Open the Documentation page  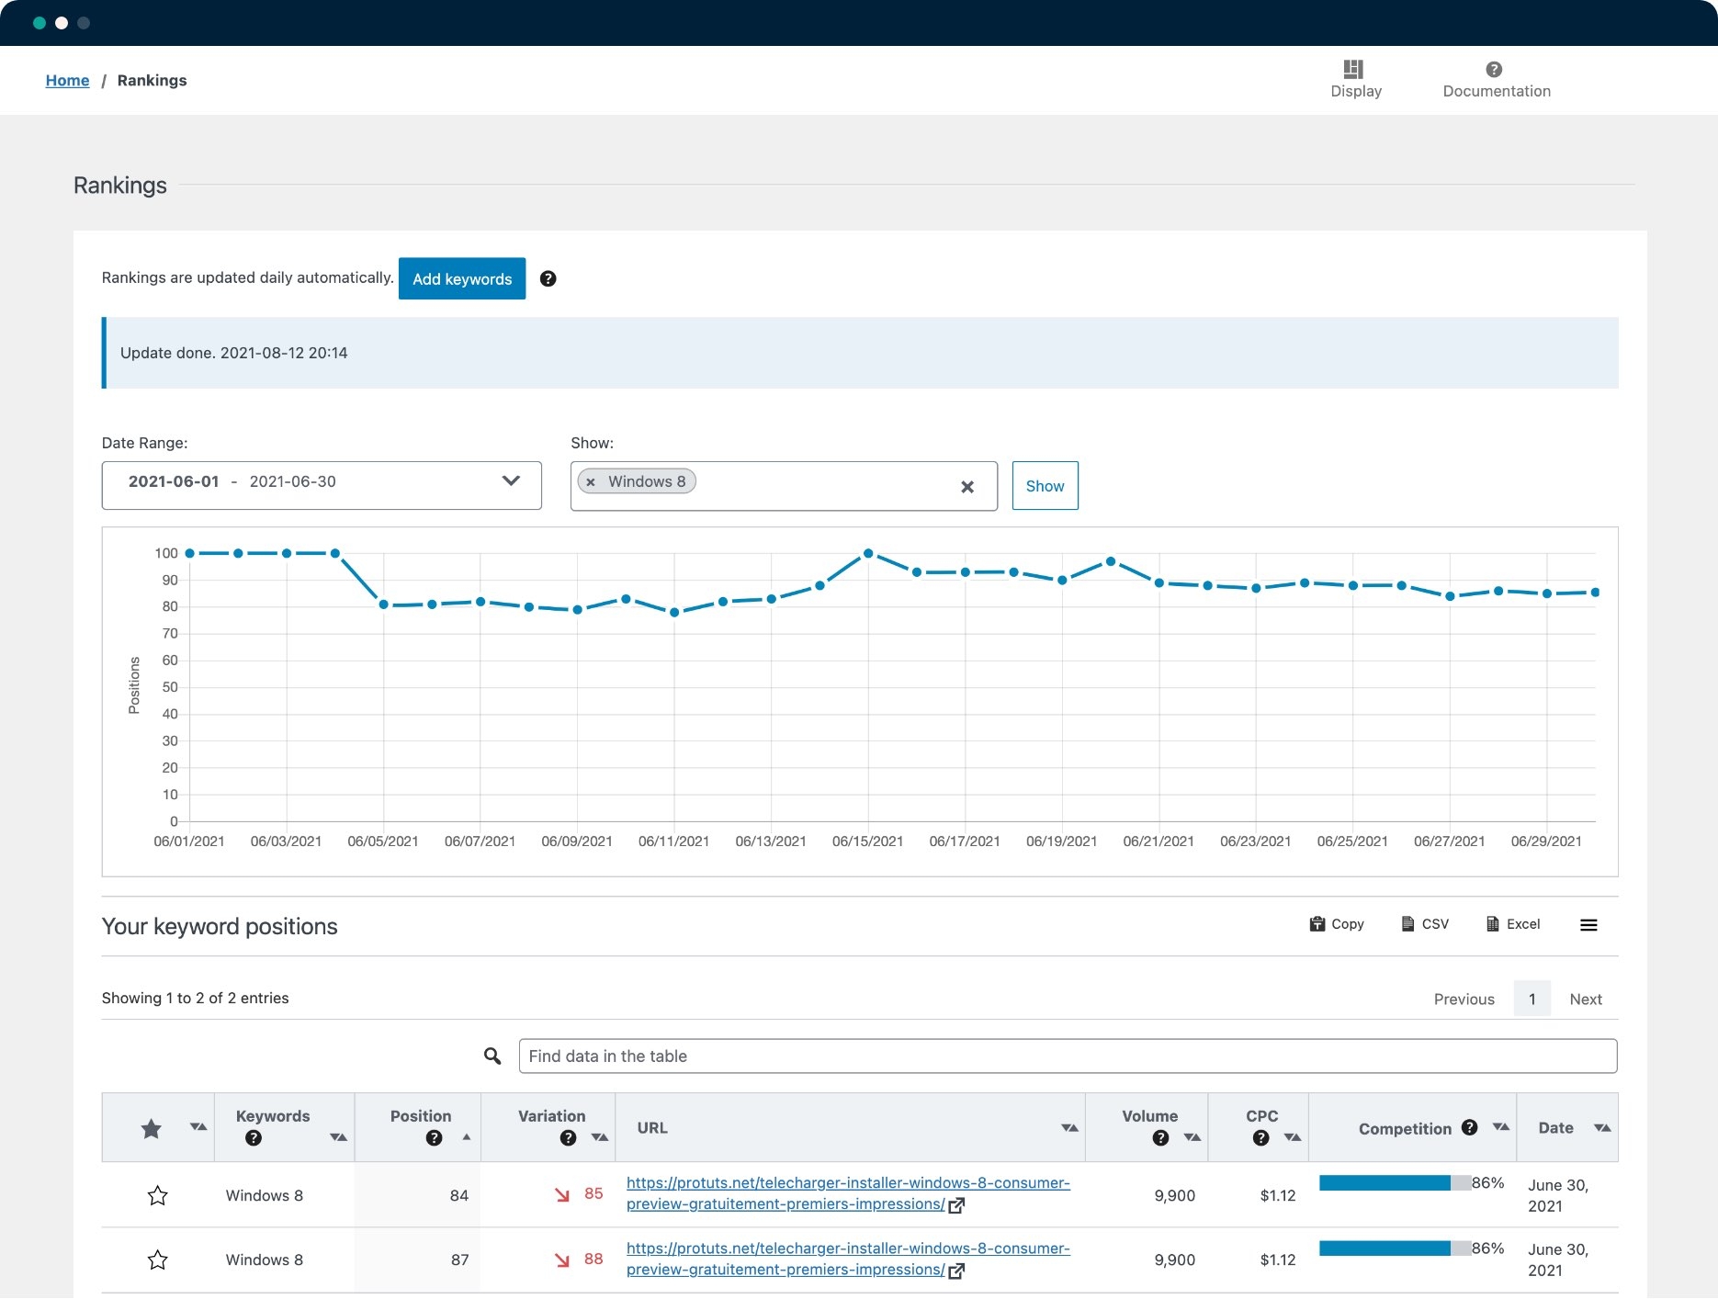click(1496, 80)
